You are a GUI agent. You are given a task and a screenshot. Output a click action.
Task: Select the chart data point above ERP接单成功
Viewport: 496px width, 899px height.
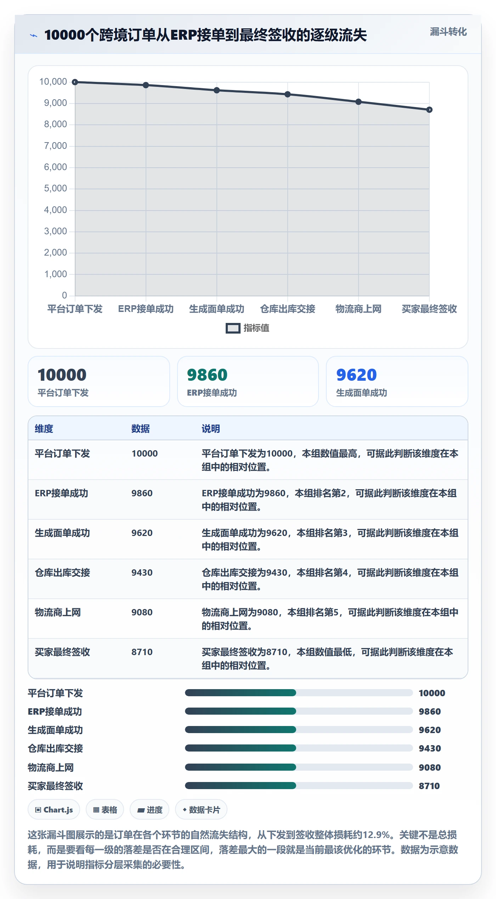146,85
